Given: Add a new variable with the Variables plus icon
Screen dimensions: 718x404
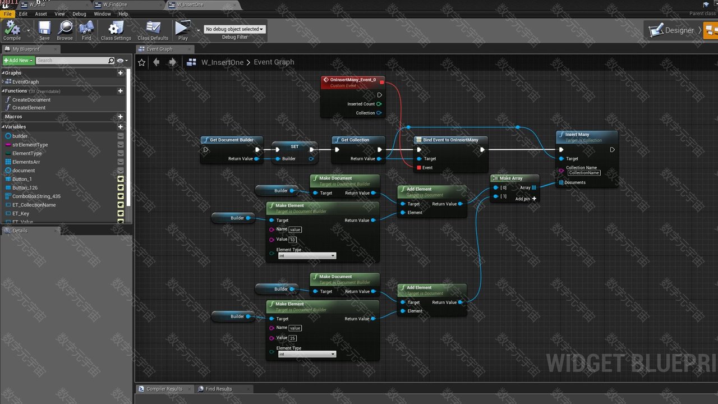Looking at the screenshot, I should pos(120,127).
